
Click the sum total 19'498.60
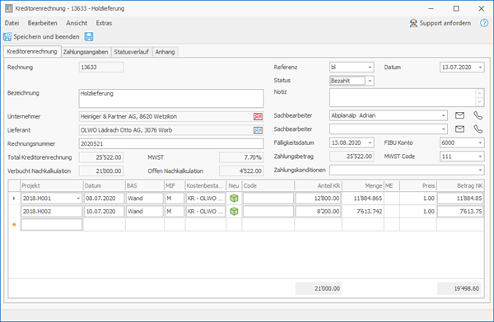459,288
